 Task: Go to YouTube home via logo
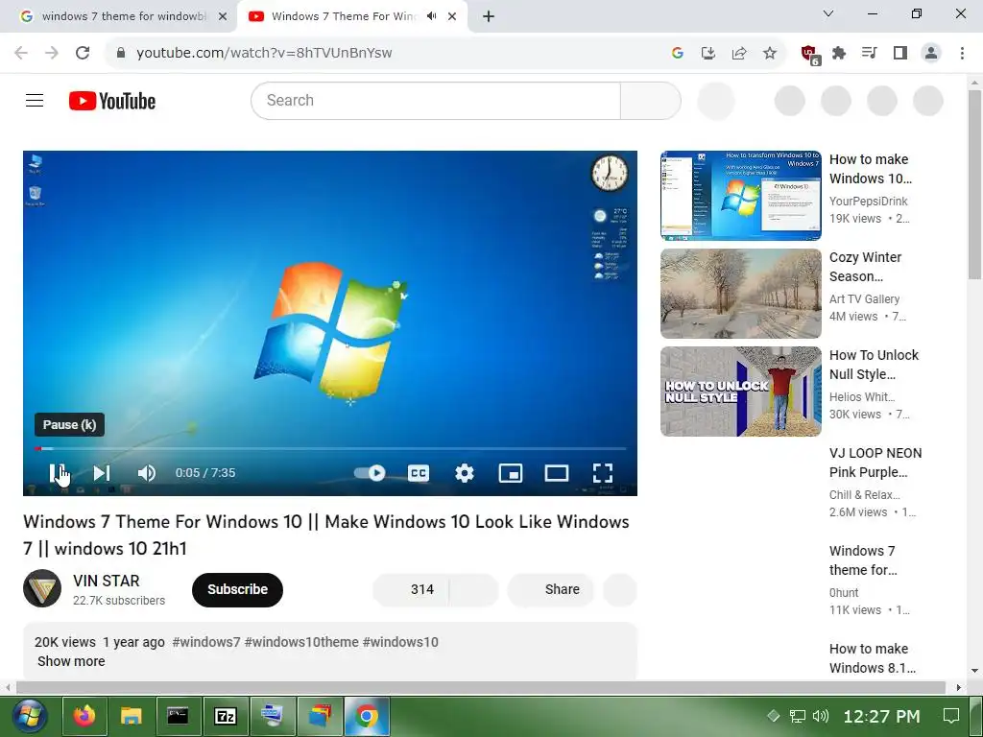click(x=112, y=101)
